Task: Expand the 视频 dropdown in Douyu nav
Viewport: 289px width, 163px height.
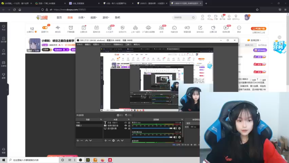Action: (94, 17)
